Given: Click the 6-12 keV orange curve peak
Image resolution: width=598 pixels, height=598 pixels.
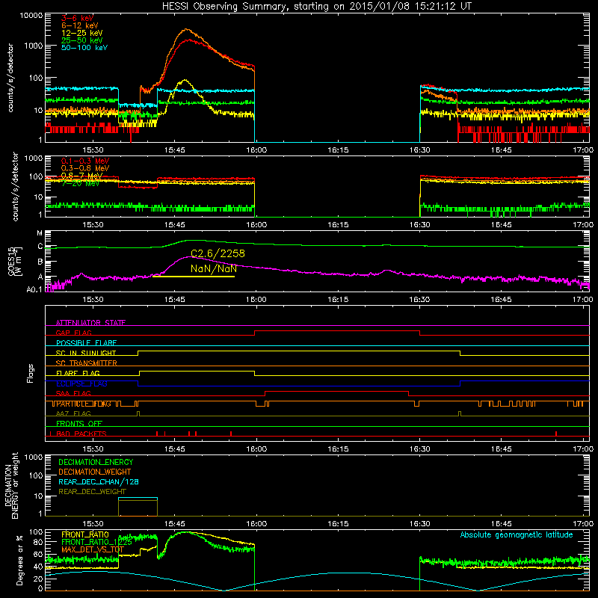Looking at the screenshot, I should pyautogui.click(x=186, y=29).
